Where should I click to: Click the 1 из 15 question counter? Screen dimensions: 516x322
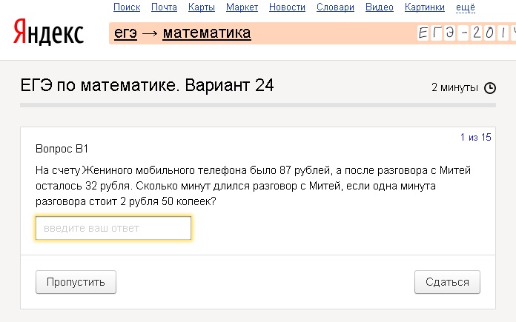[x=475, y=137]
